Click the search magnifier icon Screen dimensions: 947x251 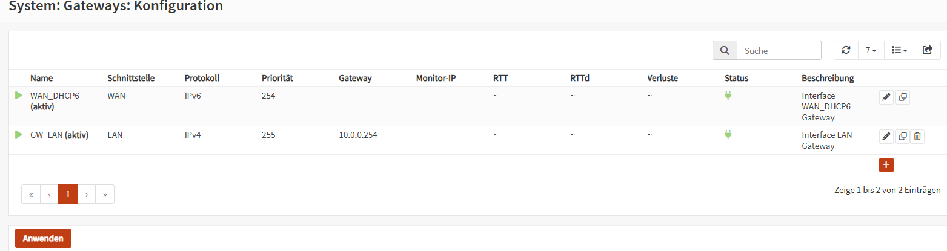coord(725,51)
